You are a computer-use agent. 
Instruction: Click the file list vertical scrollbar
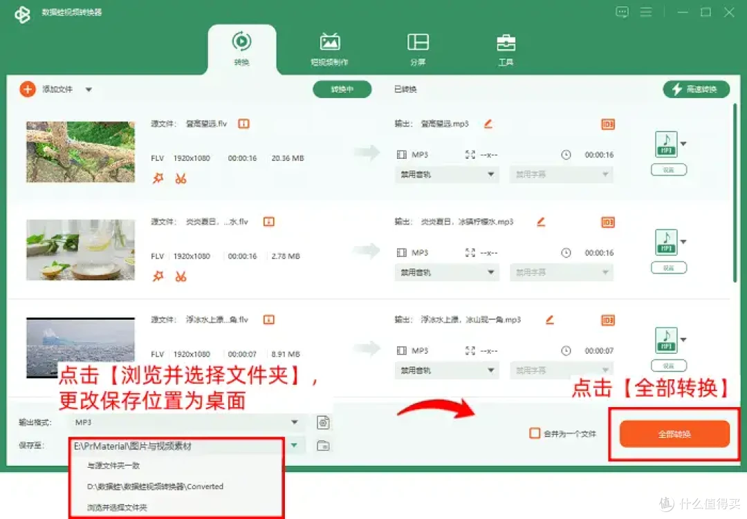[x=735, y=193]
